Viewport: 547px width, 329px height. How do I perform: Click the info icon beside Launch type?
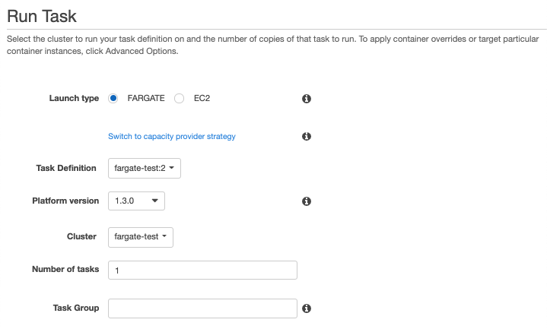coord(307,99)
